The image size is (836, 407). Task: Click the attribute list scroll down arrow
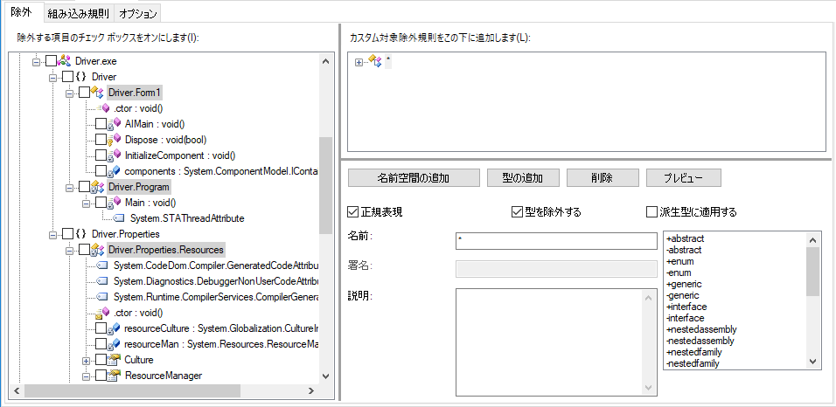tap(812, 362)
